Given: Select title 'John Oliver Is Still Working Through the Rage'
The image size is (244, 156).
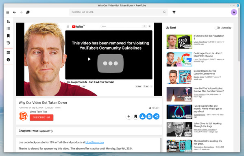Looking at the screenshot, I should tap(207, 125).
